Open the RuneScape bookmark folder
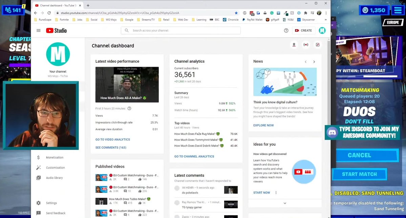Screen dimensions: 406x218 point(43,20)
